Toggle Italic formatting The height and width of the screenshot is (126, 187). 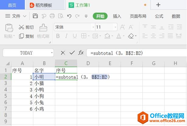(66, 36)
